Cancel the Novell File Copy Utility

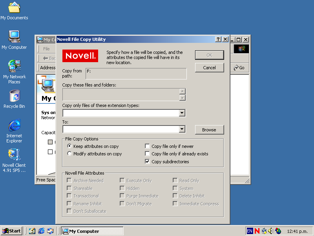coord(210,68)
